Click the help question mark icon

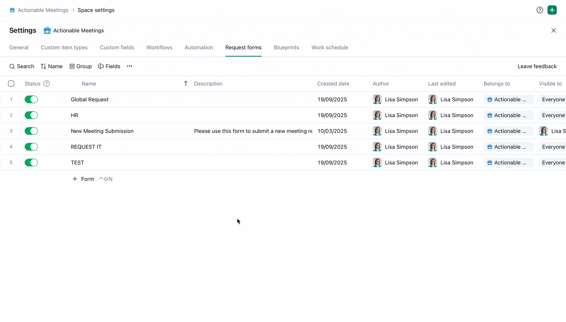point(540,10)
